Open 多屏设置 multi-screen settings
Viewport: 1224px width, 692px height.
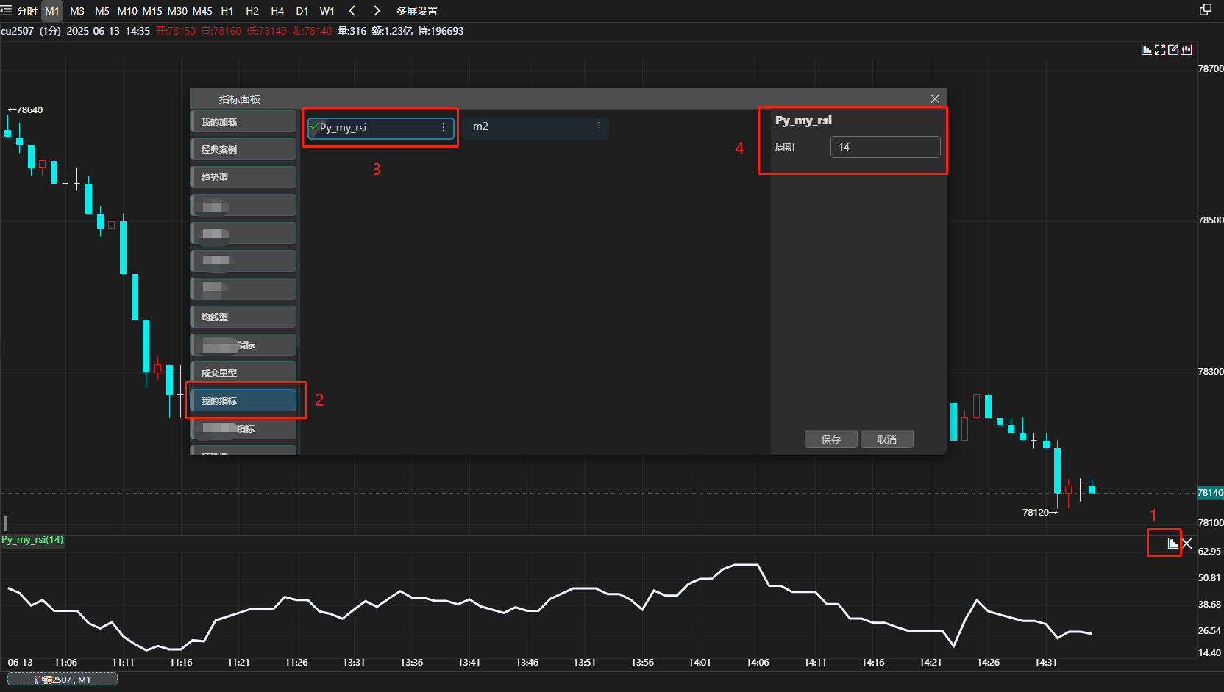(x=417, y=11)
